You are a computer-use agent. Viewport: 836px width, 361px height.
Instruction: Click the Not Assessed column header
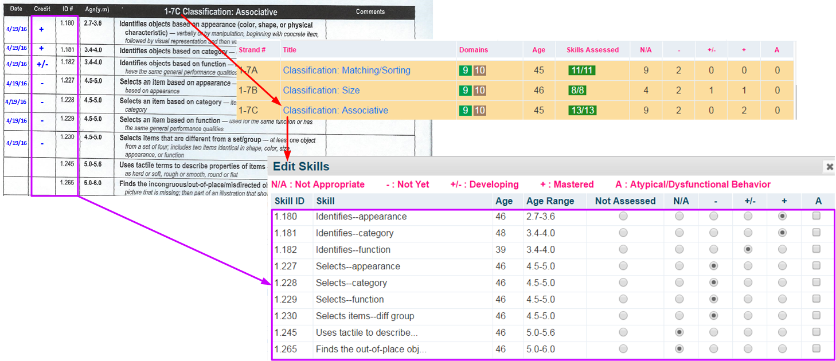[625, 201]
